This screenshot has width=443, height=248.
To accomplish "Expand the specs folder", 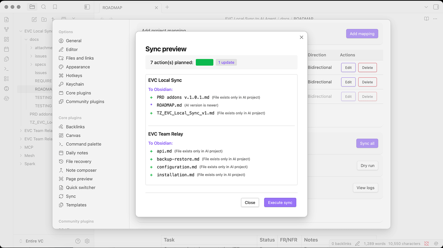I will tap(31, 65).
